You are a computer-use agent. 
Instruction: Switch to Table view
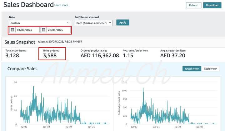(210, 69)
